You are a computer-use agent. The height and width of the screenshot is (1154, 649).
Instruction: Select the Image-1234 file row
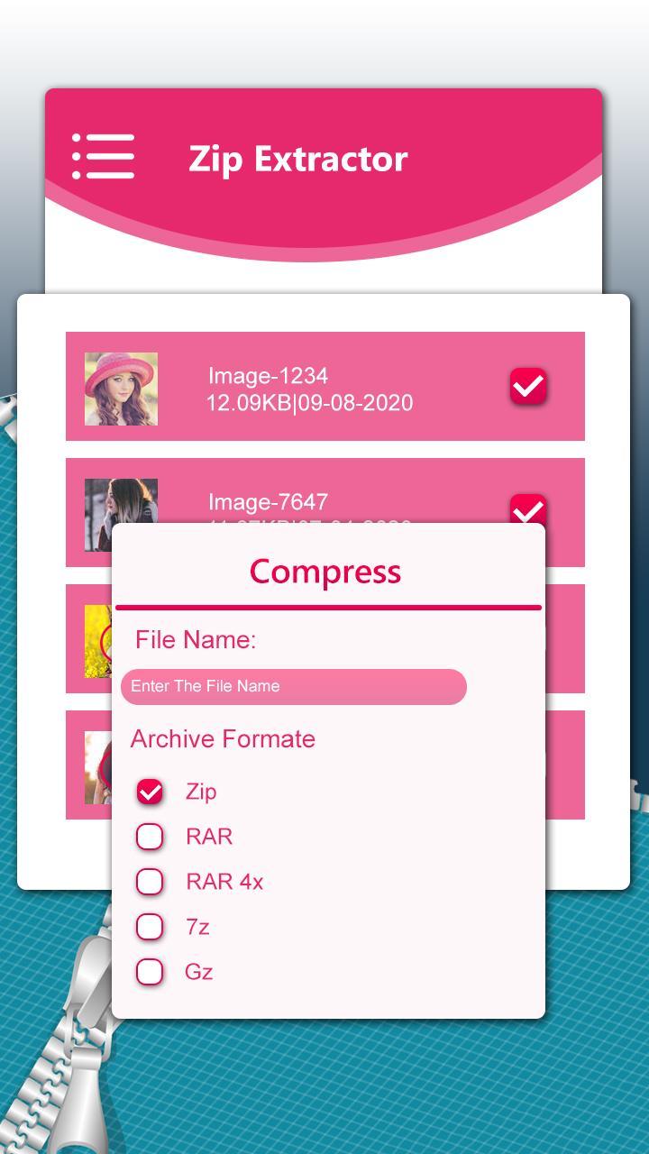pyautogui.click(x=325, y=386)
